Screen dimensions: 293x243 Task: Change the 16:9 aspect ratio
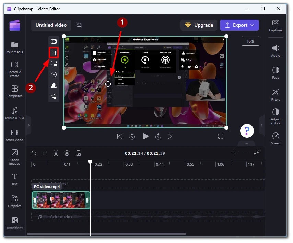tap(250, 41)
